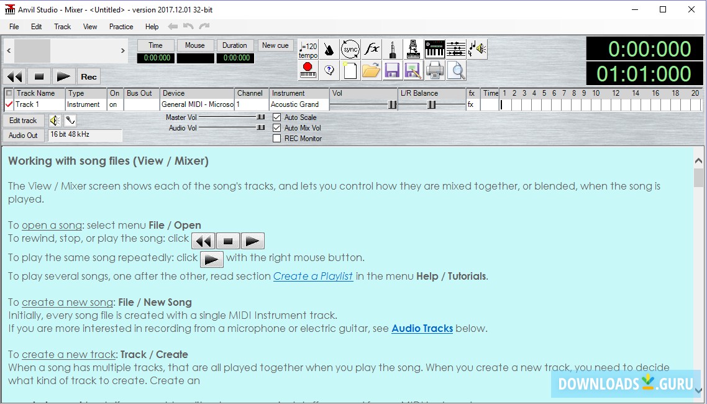This screenshot has height=404, width=707.
Task: Click the Mouse button label
Action: coord(195,45)
